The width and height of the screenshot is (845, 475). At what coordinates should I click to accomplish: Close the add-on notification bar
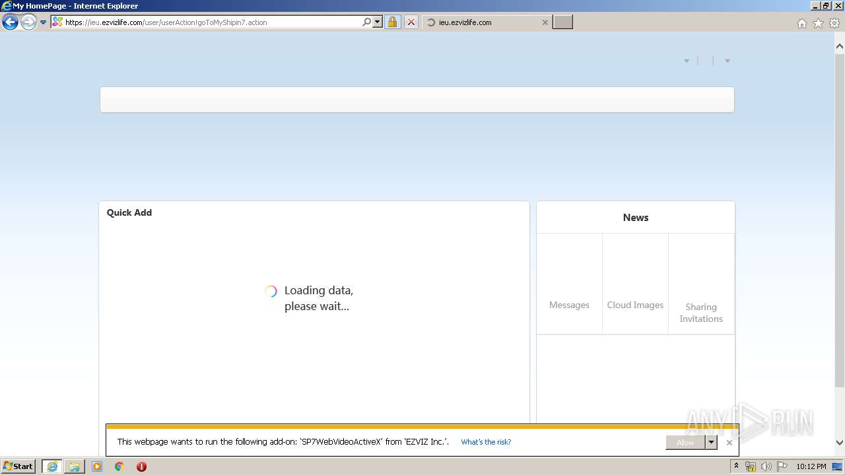pyautogui.click(x=729, y=443)
